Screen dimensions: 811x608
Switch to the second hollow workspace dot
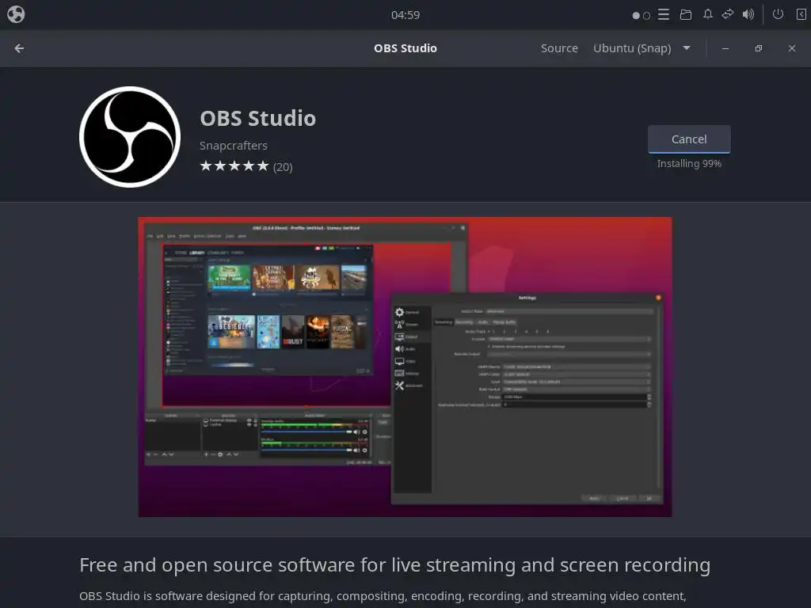click(646, 16)
